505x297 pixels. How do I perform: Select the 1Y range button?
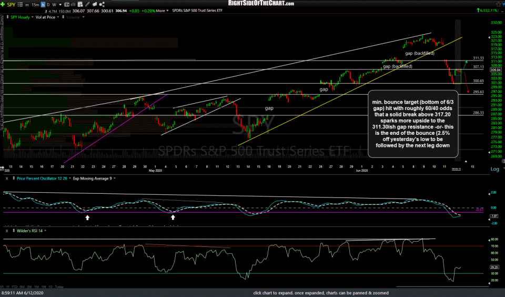[x=7, y=286]
